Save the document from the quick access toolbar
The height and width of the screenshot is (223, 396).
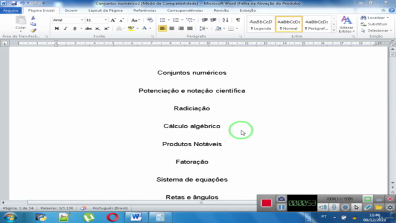(x=14, y=3)
